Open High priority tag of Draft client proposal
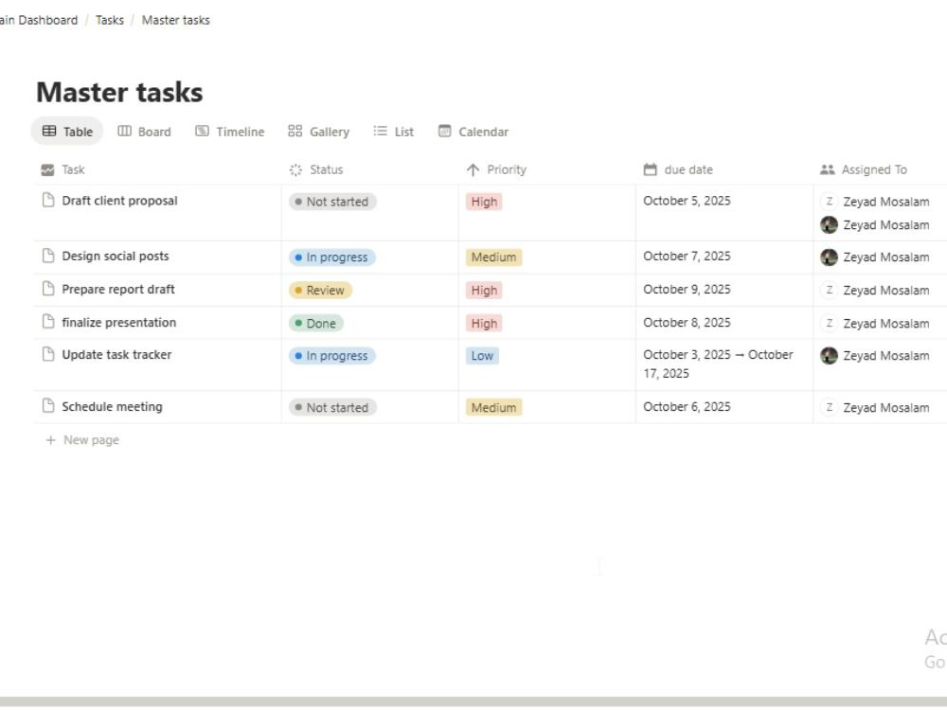This screenshot has height=710, width=947. pos(484,202)
